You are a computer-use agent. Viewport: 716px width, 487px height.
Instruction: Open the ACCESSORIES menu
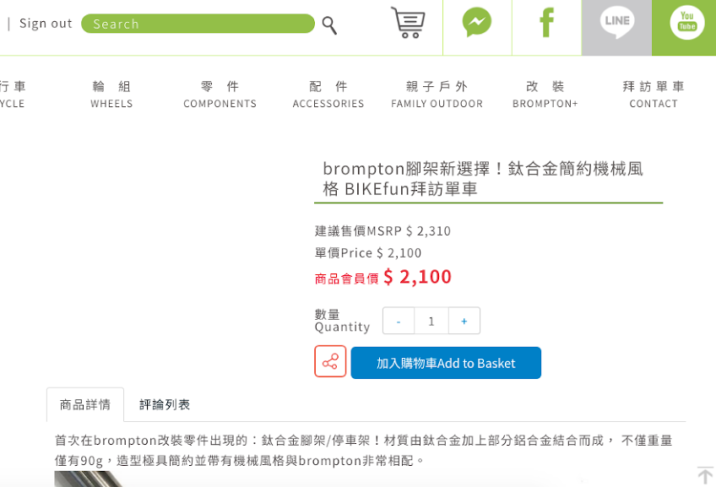tap(328, 95)
